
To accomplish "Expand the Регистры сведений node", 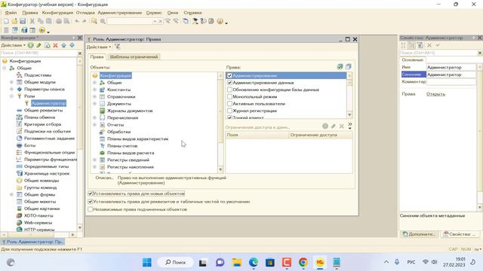I will click(94, 160).
